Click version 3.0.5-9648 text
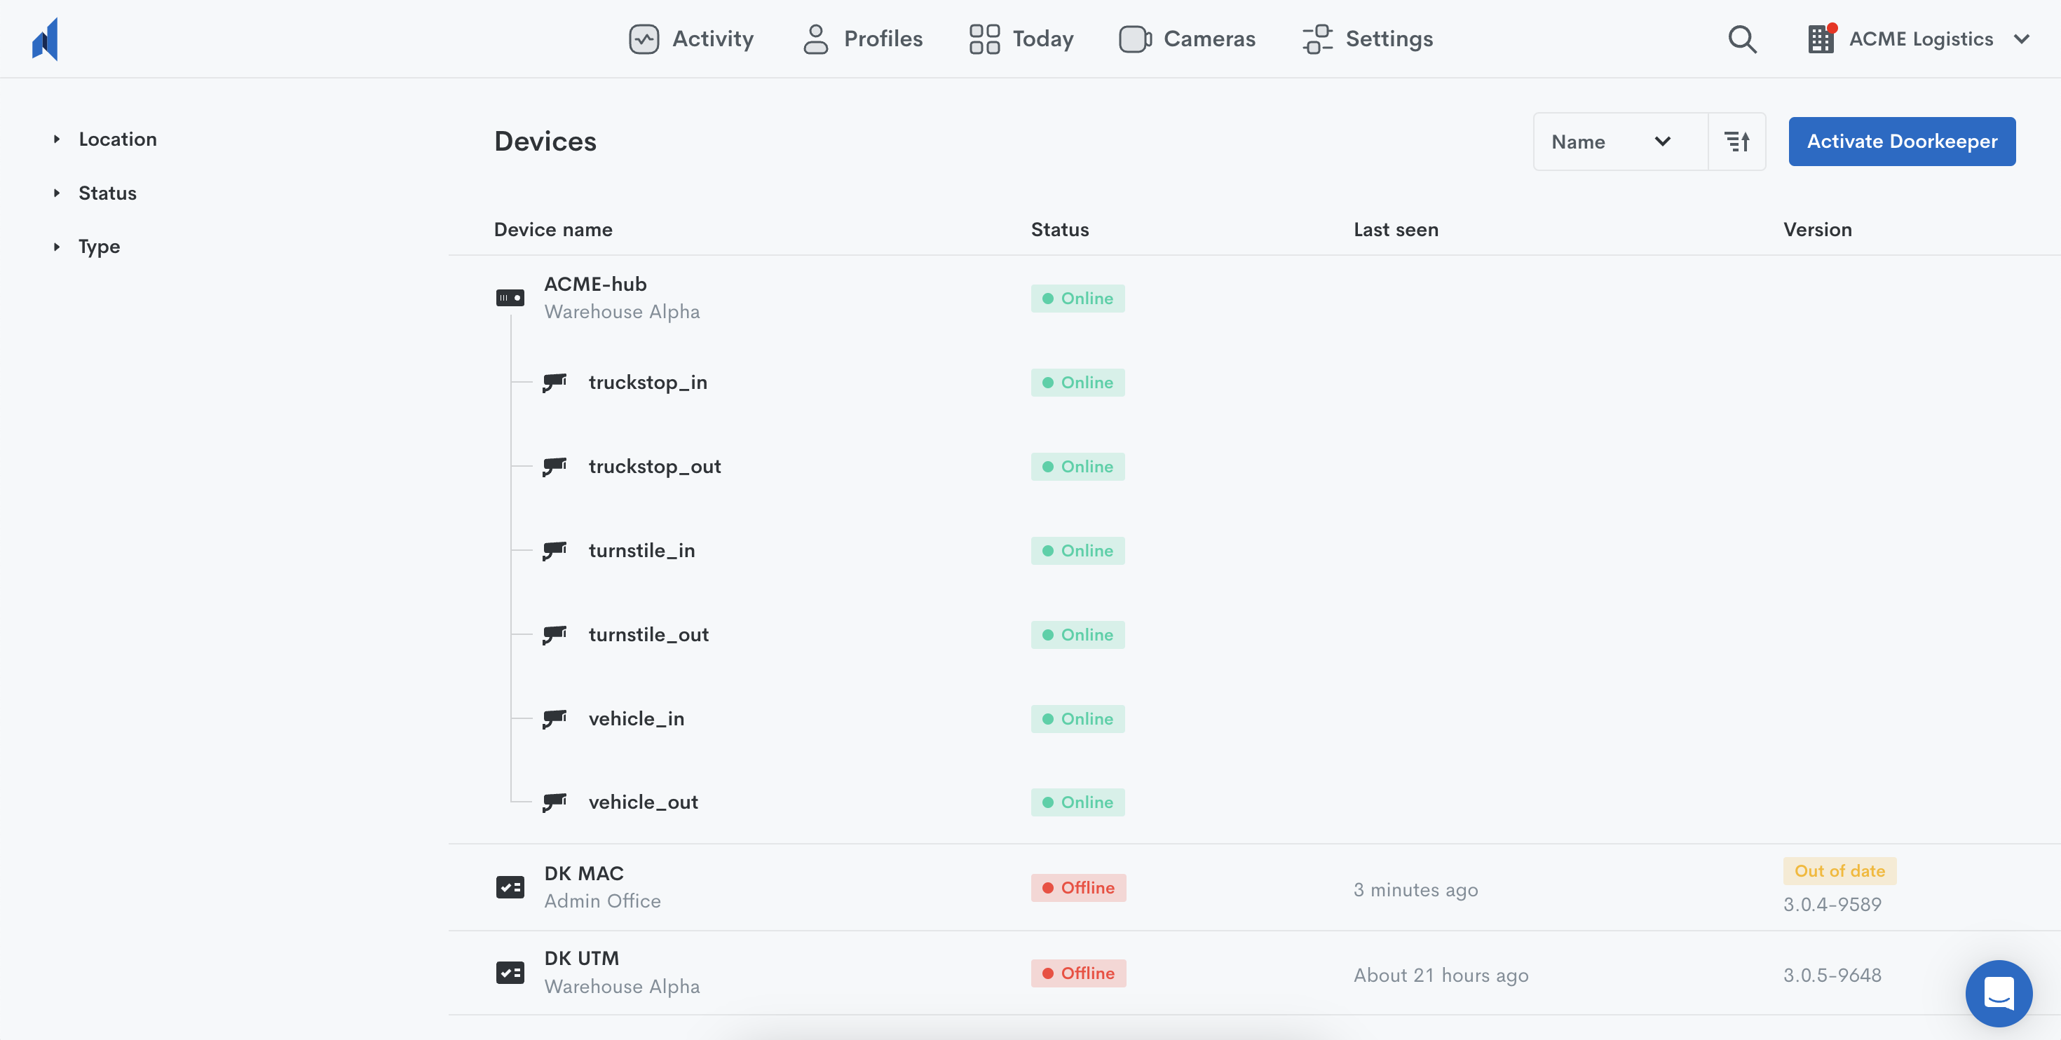 pyautogui.click(x=1831, y=974)
